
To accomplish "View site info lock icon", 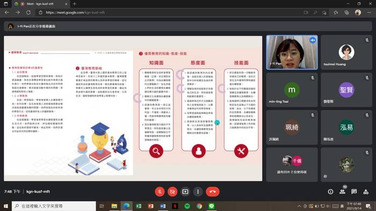I will 41,12.
